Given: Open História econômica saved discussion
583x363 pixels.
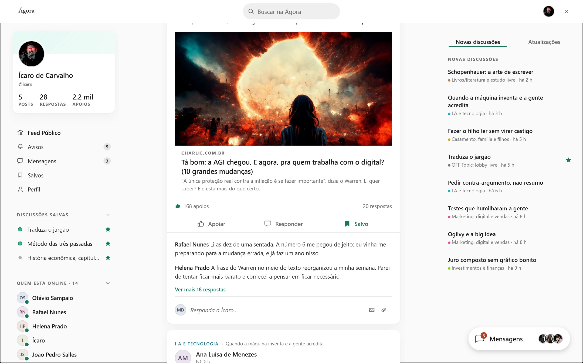Looking at the screenshot, I should (x=63, y=258).
